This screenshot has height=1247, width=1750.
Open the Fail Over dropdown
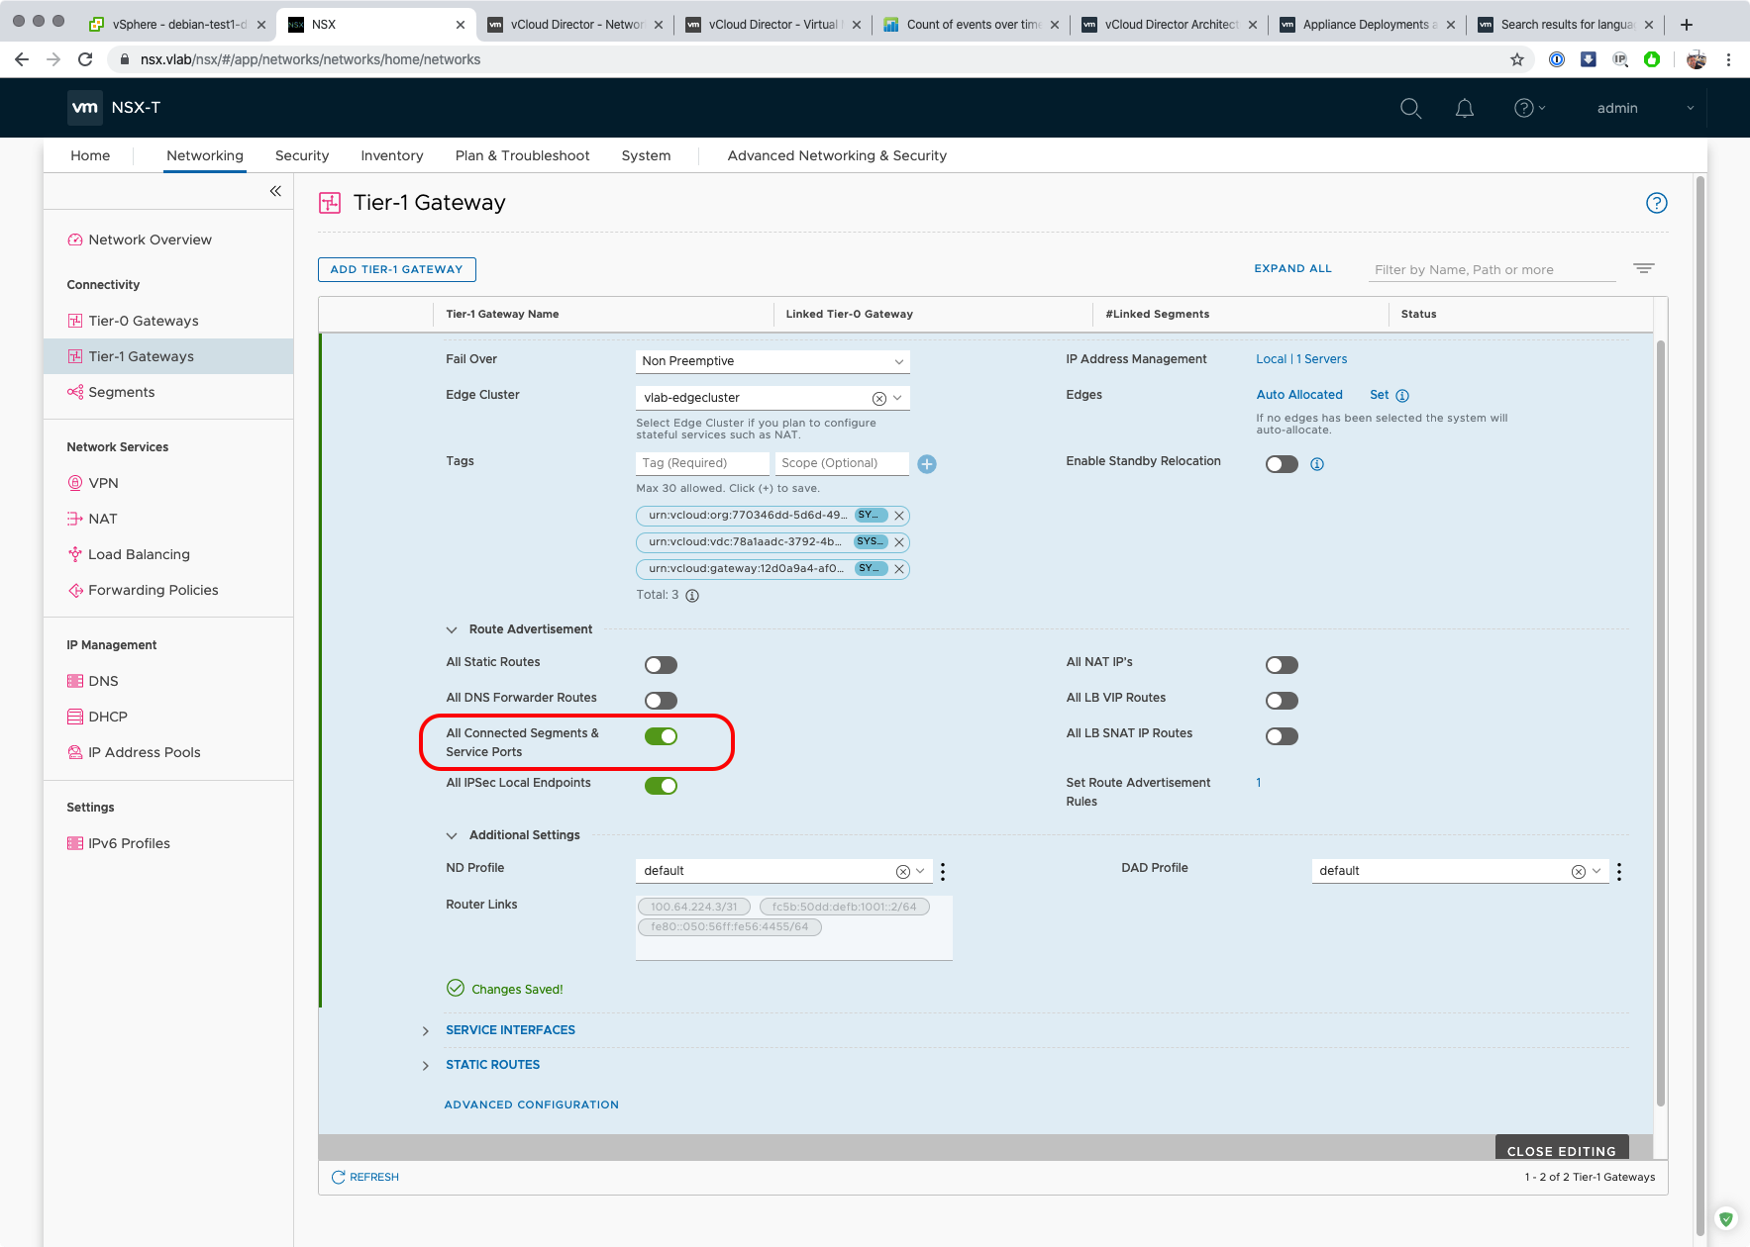772,361
